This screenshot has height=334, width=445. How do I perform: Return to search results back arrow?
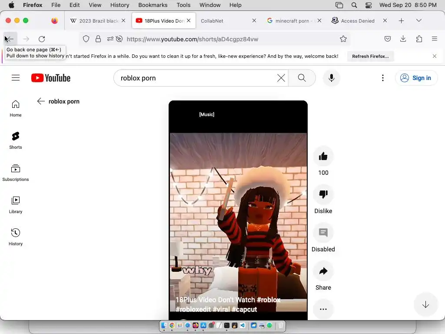tap(41, 101)
